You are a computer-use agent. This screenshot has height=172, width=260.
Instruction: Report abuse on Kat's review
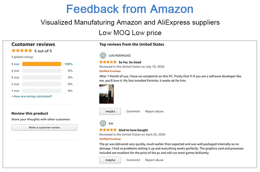tap(154, 160)
